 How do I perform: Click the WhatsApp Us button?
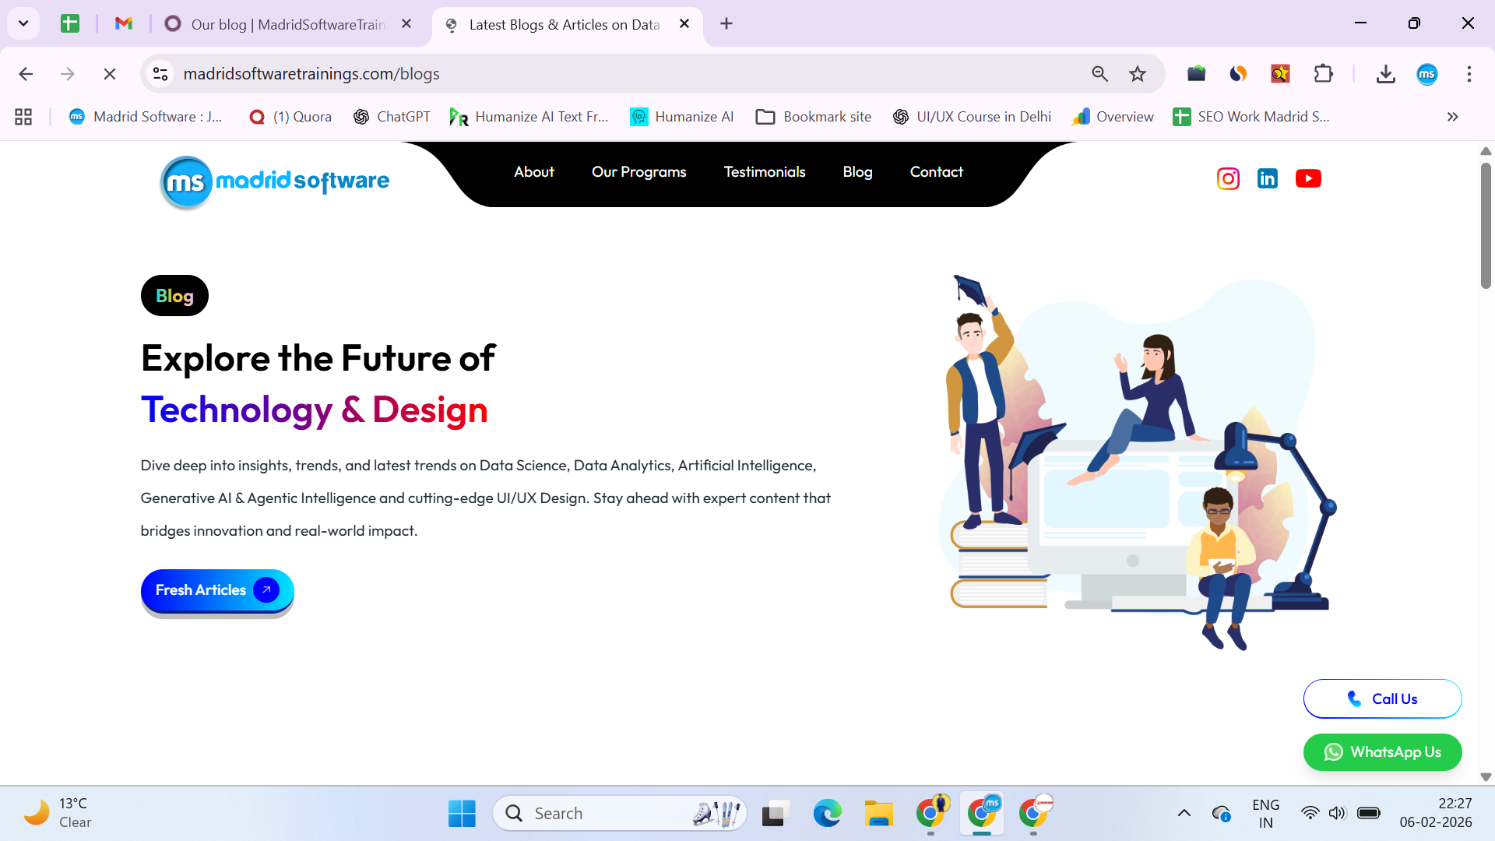coord(1382,752)
